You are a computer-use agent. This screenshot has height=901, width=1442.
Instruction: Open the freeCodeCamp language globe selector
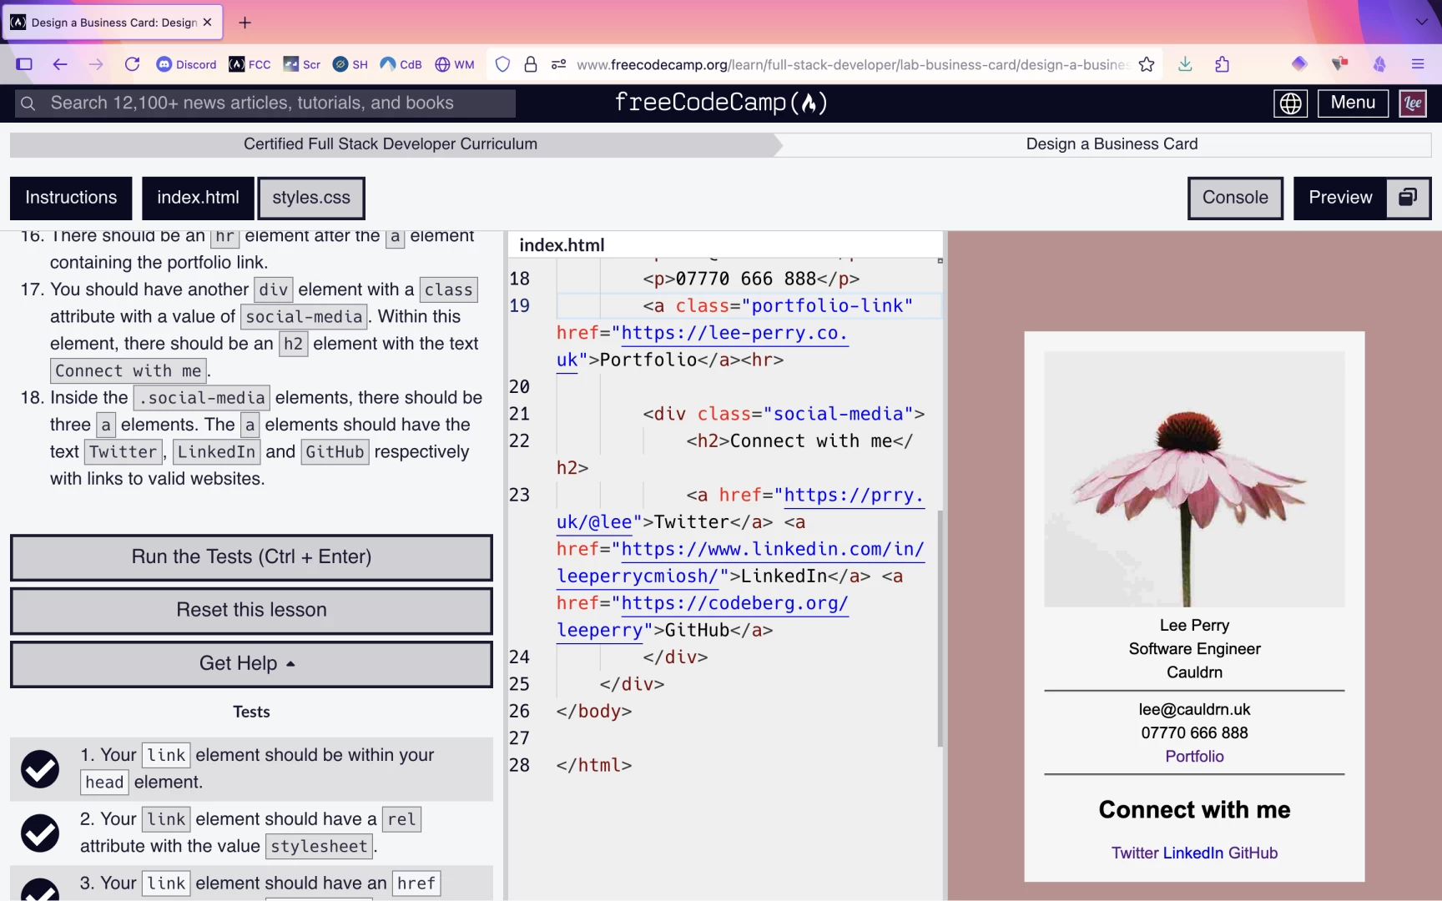pyautogui.click(x=1290, y=103)
